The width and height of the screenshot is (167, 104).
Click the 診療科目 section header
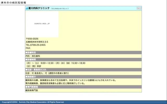pos(31,53)
